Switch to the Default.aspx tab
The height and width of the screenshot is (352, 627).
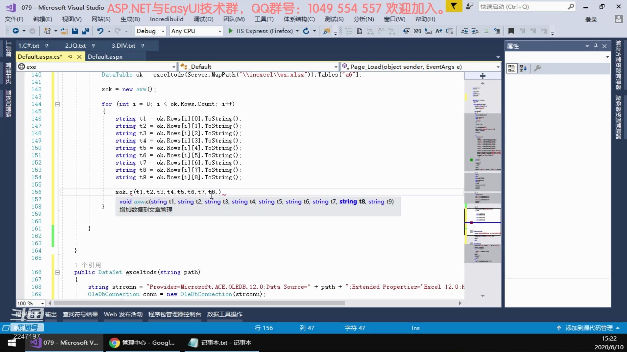click(105, 57)
